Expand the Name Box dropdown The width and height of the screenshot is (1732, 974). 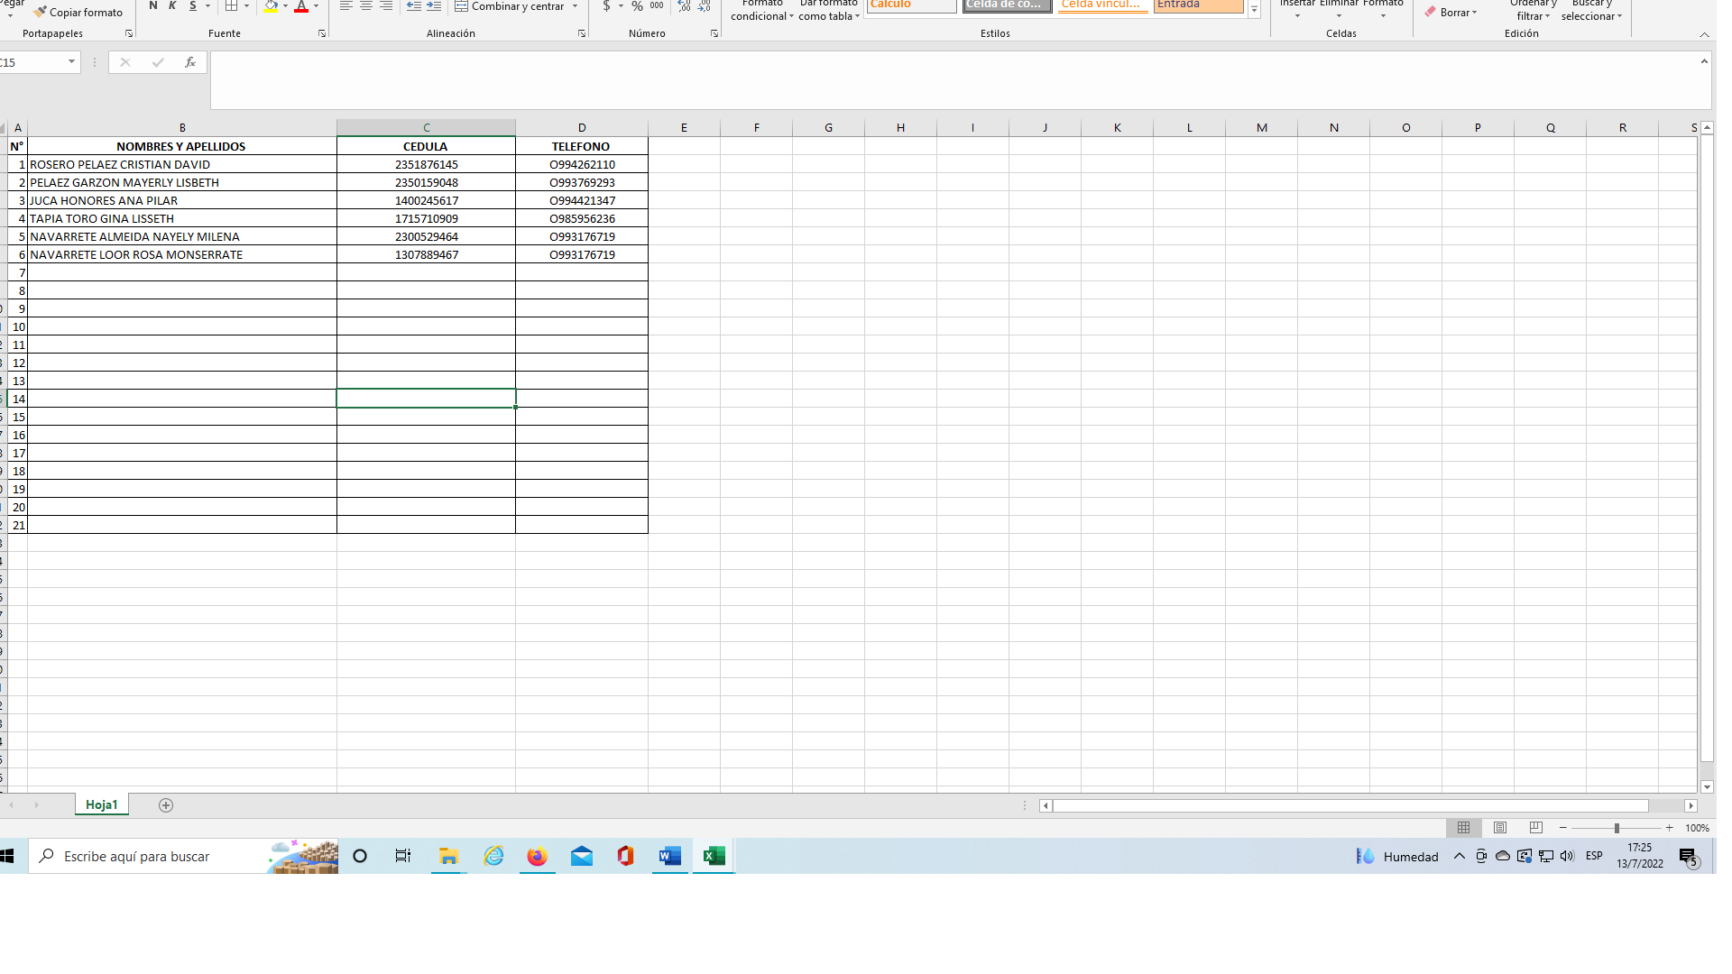(71, 62)
